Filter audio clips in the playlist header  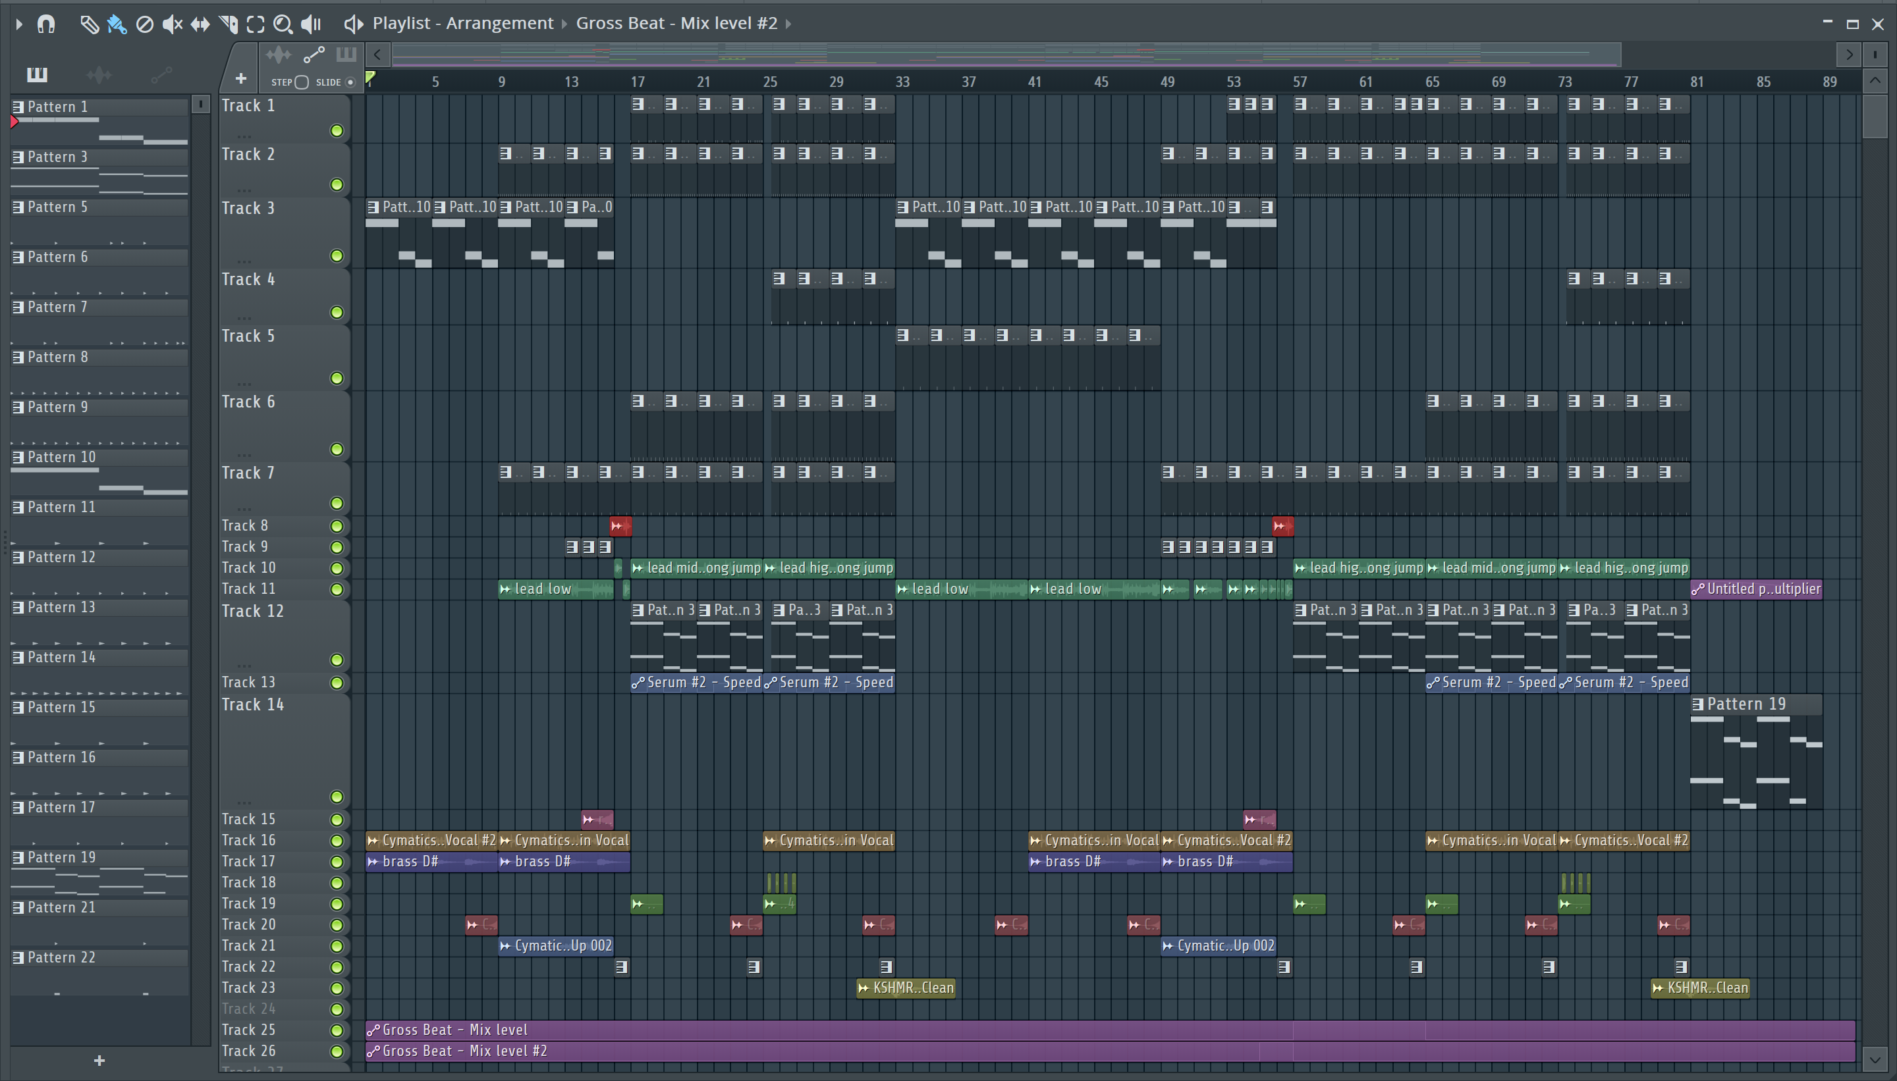click(279, 54)
